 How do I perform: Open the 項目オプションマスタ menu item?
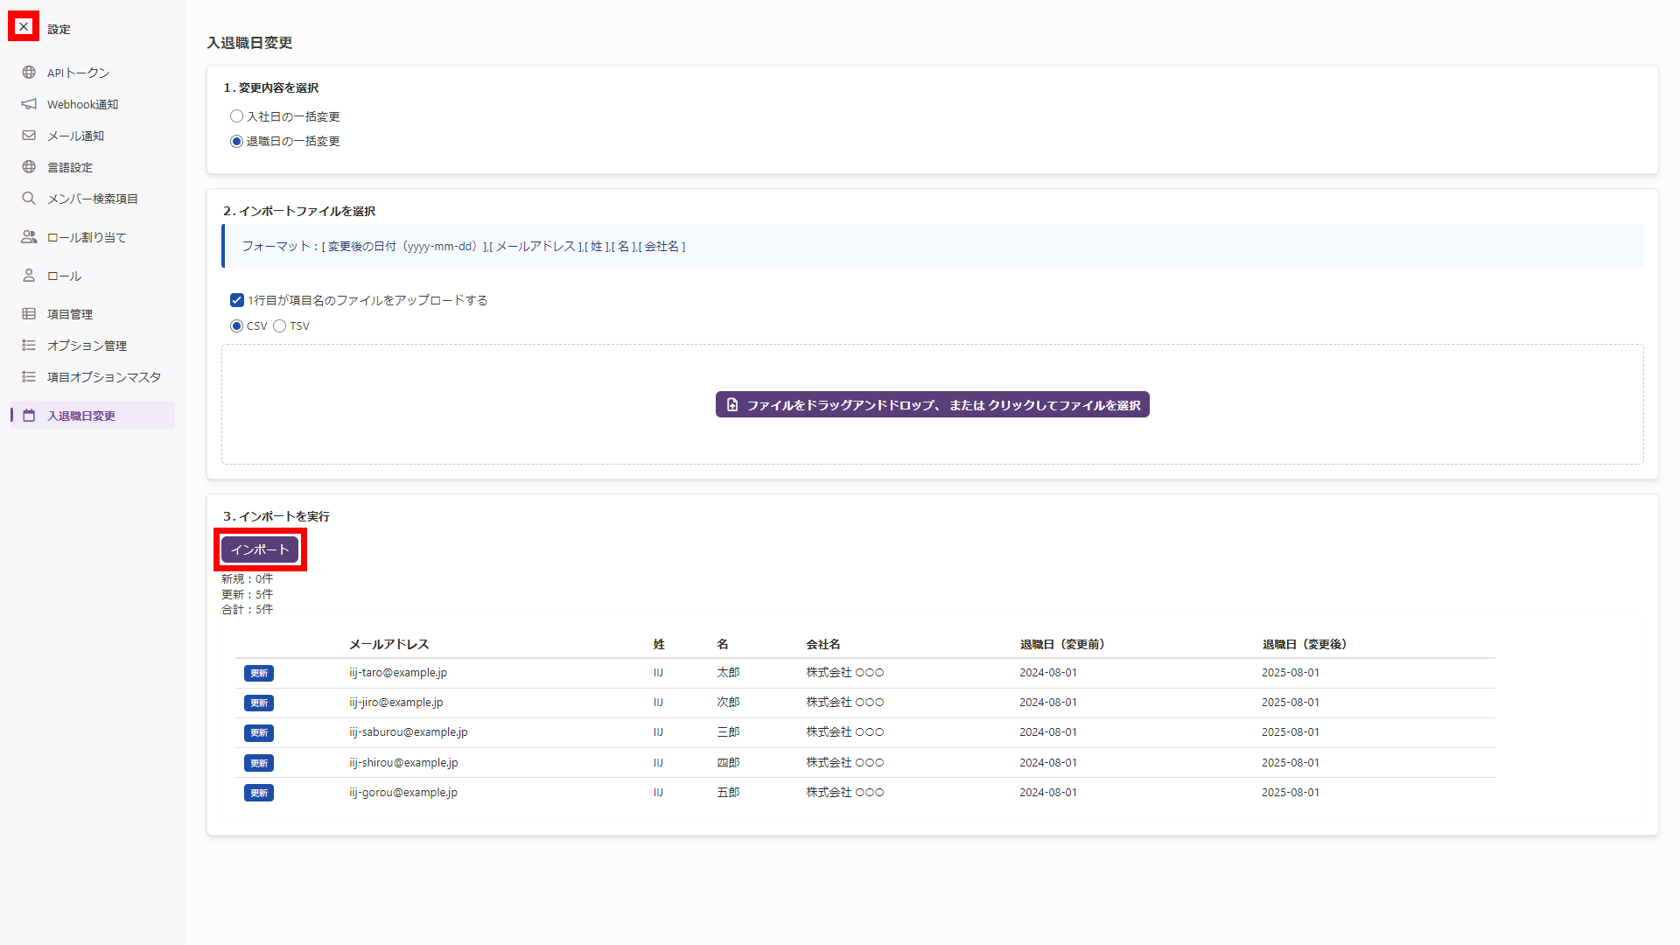103,377
